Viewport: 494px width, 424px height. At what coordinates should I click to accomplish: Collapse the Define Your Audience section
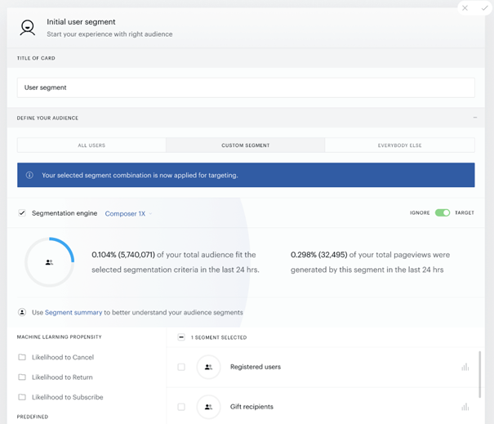click(x=474, y=118)
